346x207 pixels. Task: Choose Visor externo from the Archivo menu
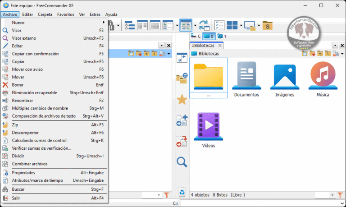[x=54, y=38]
